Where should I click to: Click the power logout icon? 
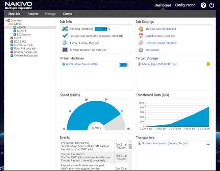click(x=212, y=5)
